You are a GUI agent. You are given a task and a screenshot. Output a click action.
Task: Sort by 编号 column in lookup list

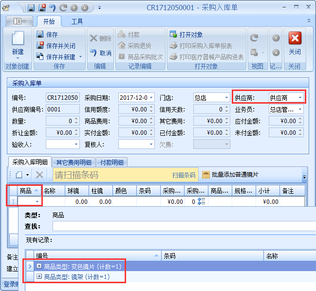coord(97,256)
